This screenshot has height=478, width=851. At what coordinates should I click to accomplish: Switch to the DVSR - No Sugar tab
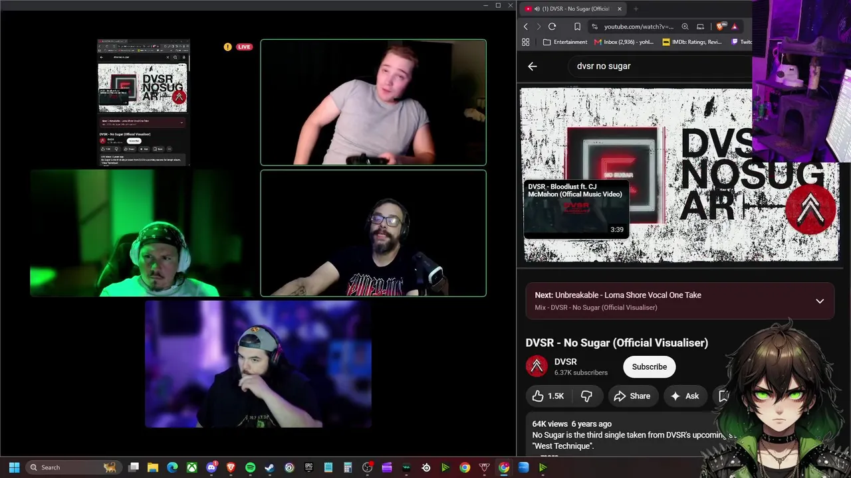click(x=572, y=9)
